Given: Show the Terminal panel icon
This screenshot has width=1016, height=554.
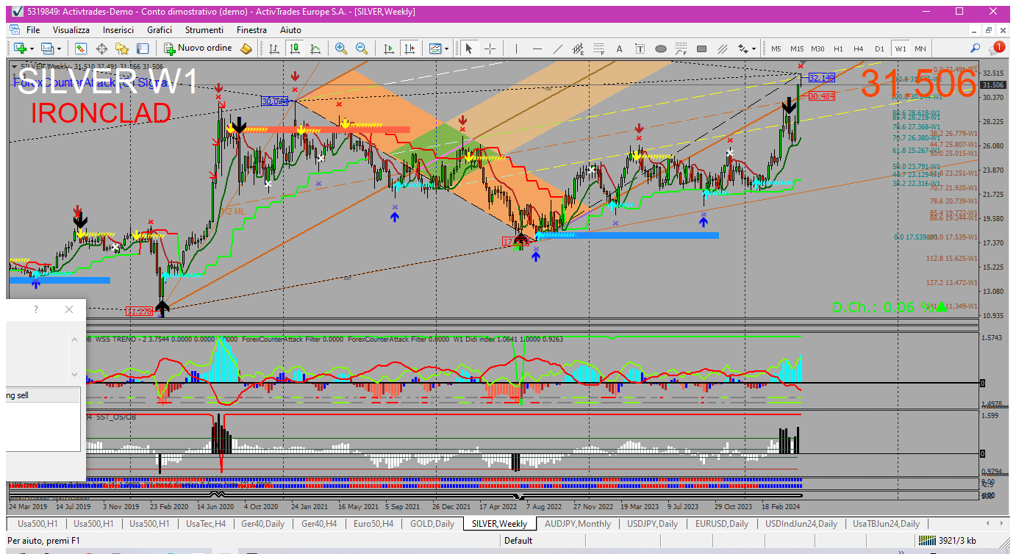Looking at the screenshot, I should [x=143, y=48].
